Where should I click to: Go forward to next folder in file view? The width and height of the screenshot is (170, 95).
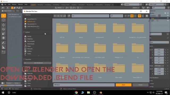coord(58,16)
